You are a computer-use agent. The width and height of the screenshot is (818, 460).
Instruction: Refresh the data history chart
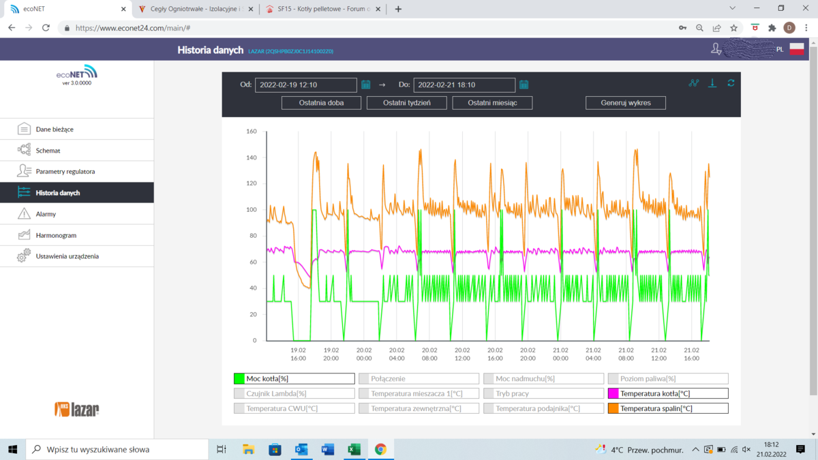731,83
